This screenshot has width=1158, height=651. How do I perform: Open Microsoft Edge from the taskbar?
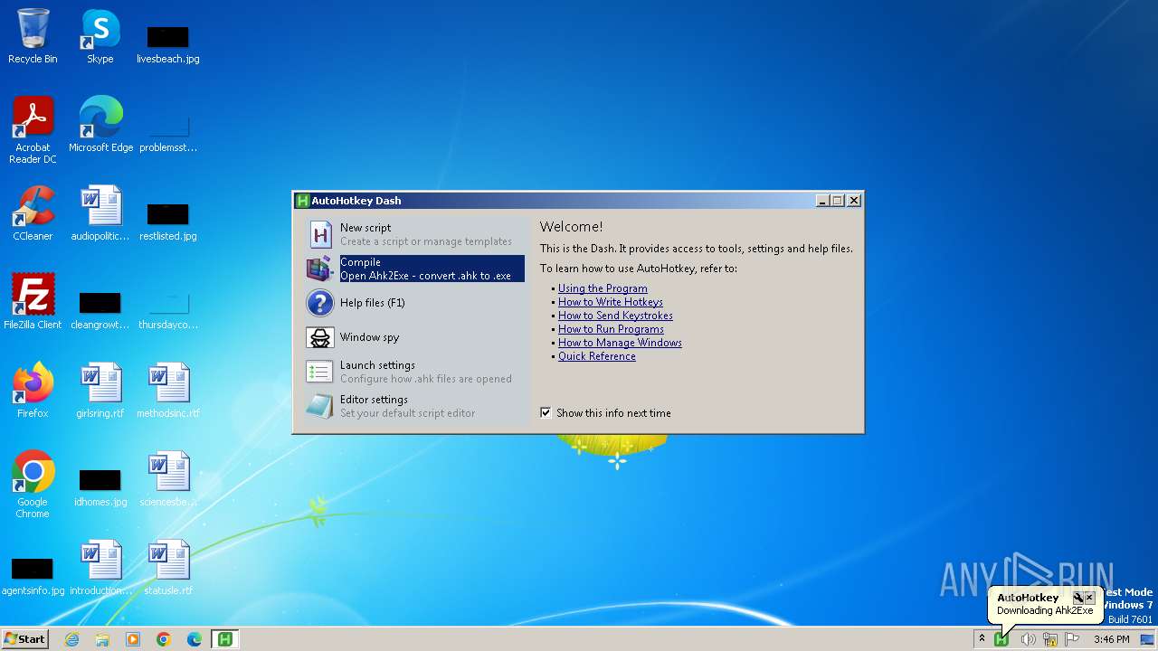pos(195,639)
